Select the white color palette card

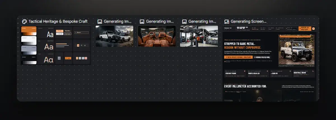pos(29,40)
